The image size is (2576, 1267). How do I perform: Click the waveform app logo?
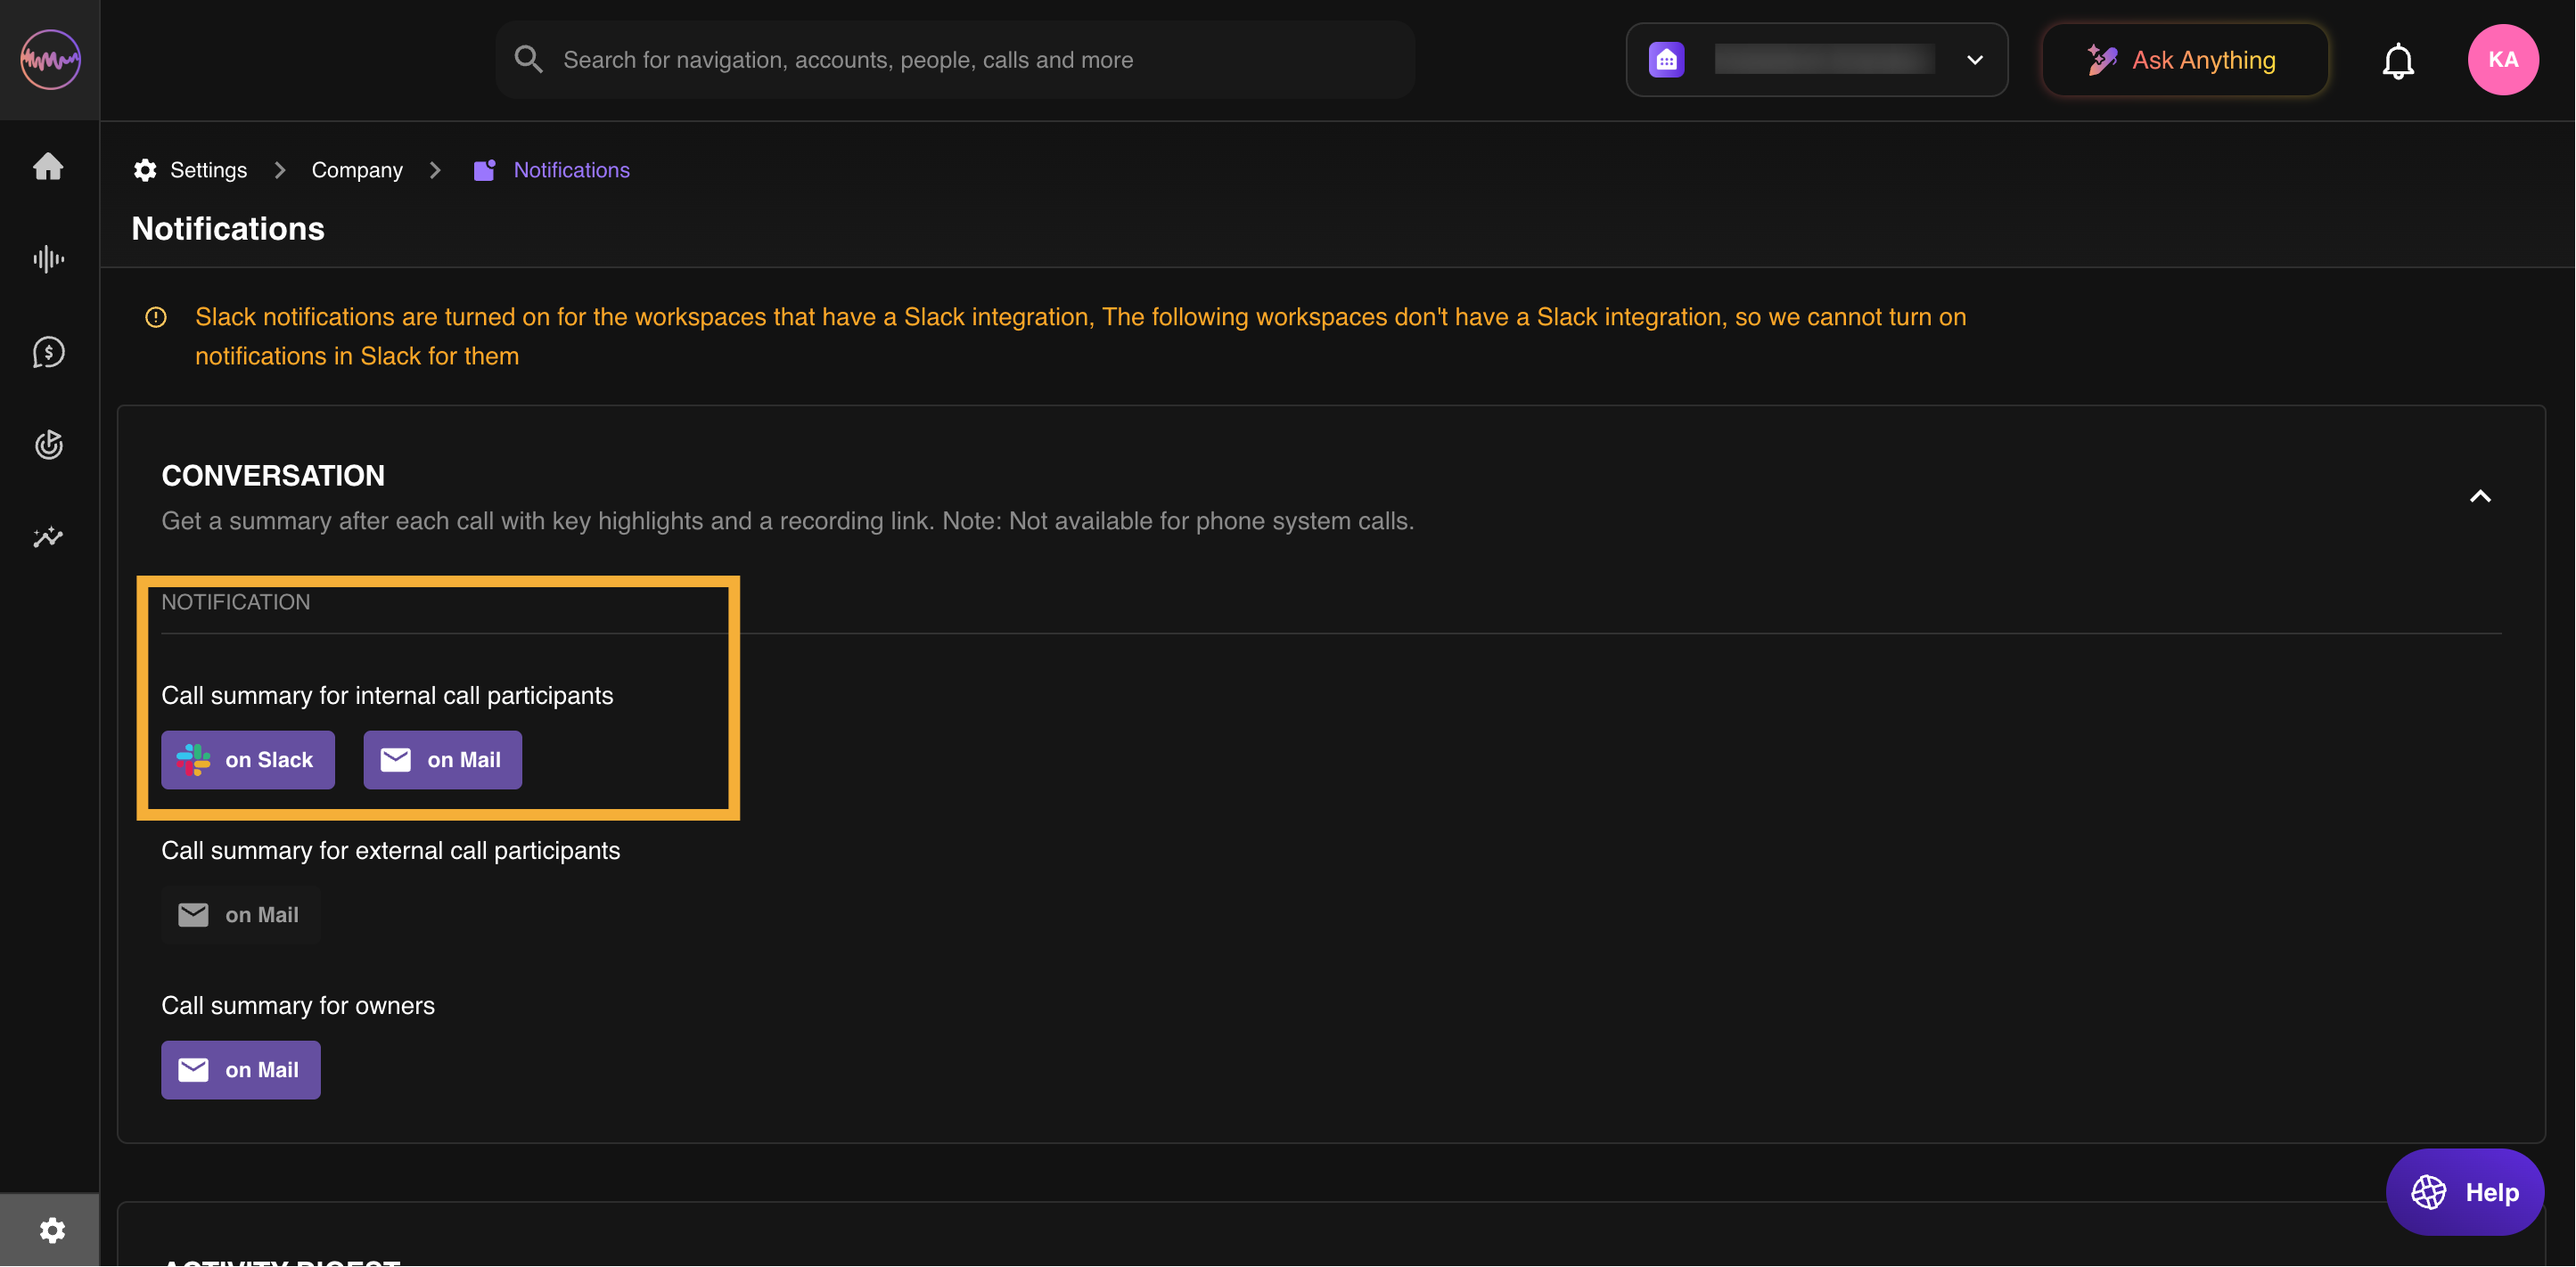50,60
